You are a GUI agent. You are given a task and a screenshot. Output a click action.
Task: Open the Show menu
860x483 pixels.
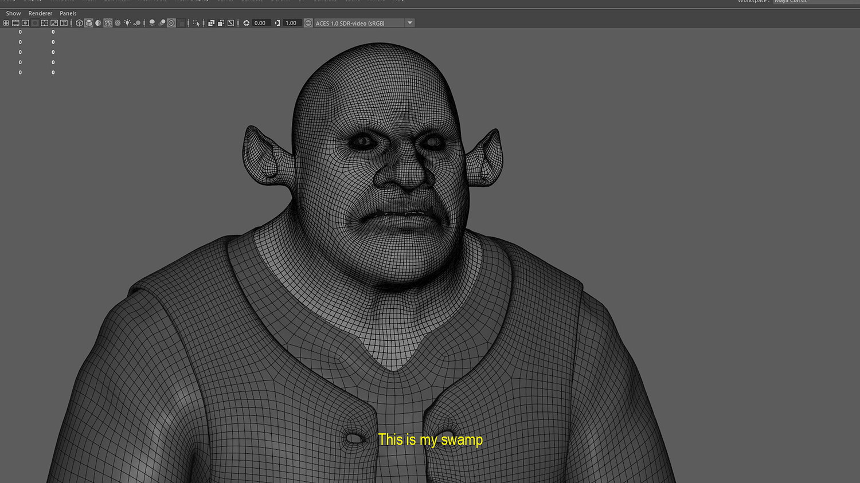point(13,13)
